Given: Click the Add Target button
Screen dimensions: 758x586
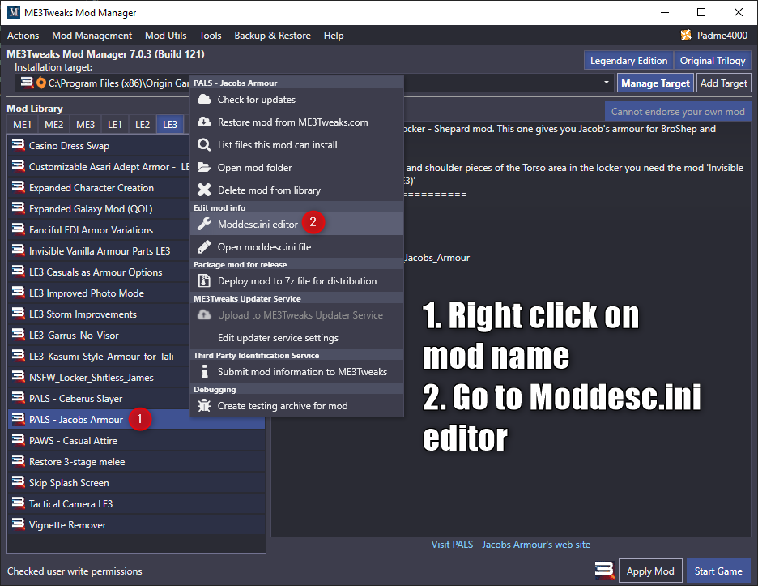Looking at the screenshot, I should point(724,83).
